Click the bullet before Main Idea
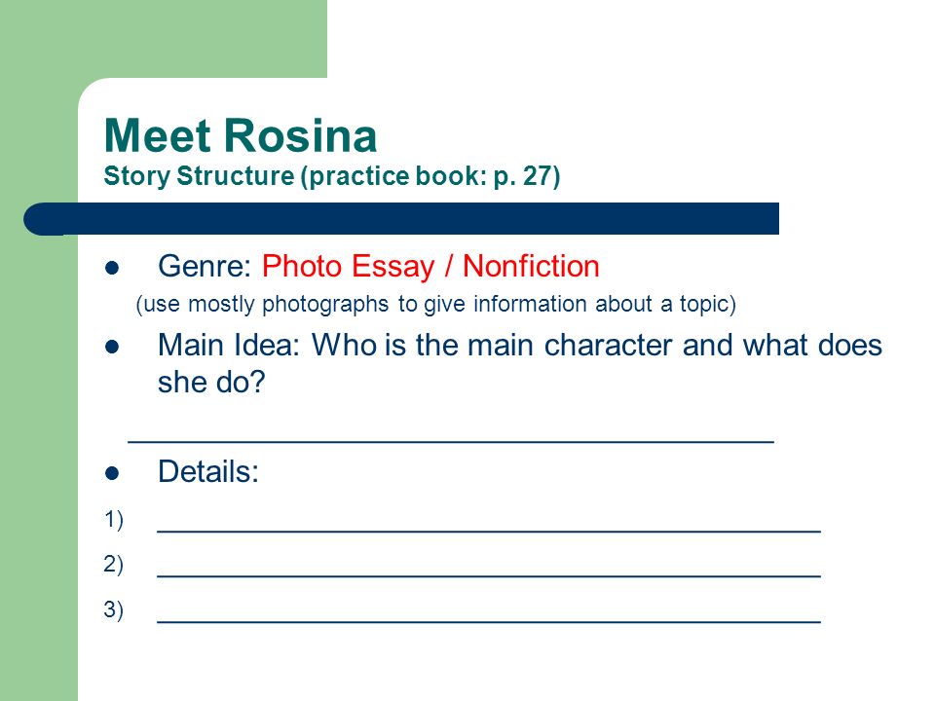 click(112, 347)
